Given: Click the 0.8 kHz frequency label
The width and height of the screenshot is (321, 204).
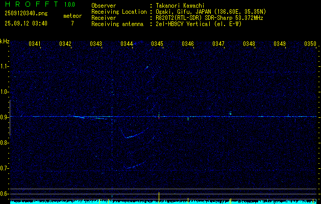Looking at the screenshot, I should 4,143.
